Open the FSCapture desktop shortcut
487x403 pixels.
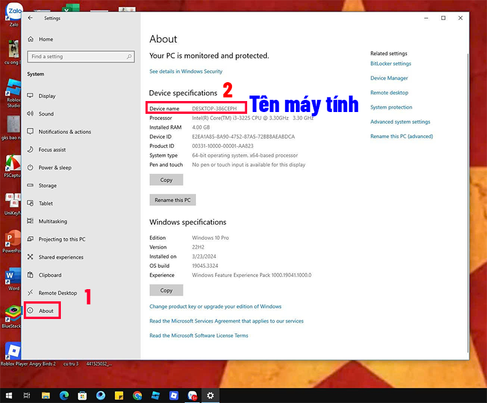click(12, 166)
